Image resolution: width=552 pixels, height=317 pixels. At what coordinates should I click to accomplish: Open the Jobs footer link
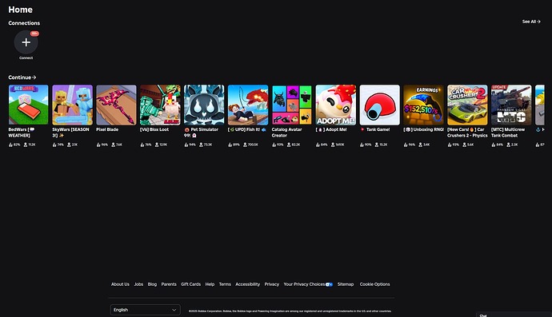[138, 284]
